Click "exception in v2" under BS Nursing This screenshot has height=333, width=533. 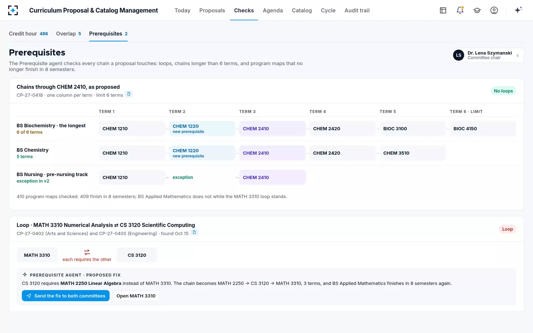coord(33,181)
